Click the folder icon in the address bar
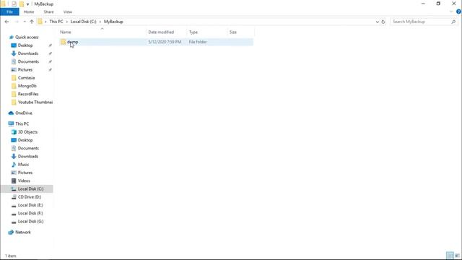The height and width of the screenshot is (260, 462). pyautogui.click(x=40, y=22)
